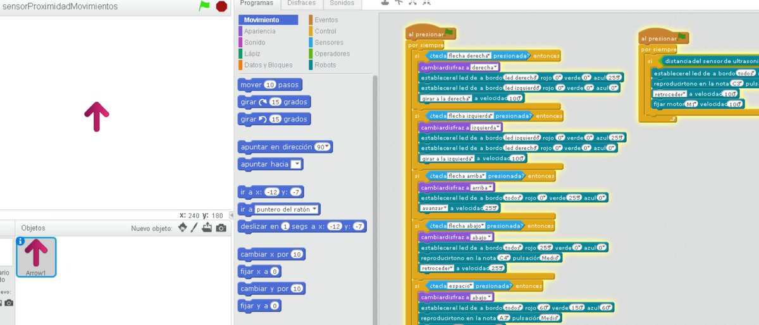Edit the value 10 in 'cambiar x por'
Viewport: 759px width, 325px height.
click(x=297, y=254)
